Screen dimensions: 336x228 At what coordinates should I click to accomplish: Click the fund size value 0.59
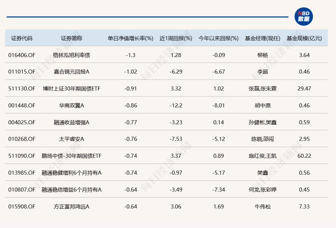[x=304, y=122]
